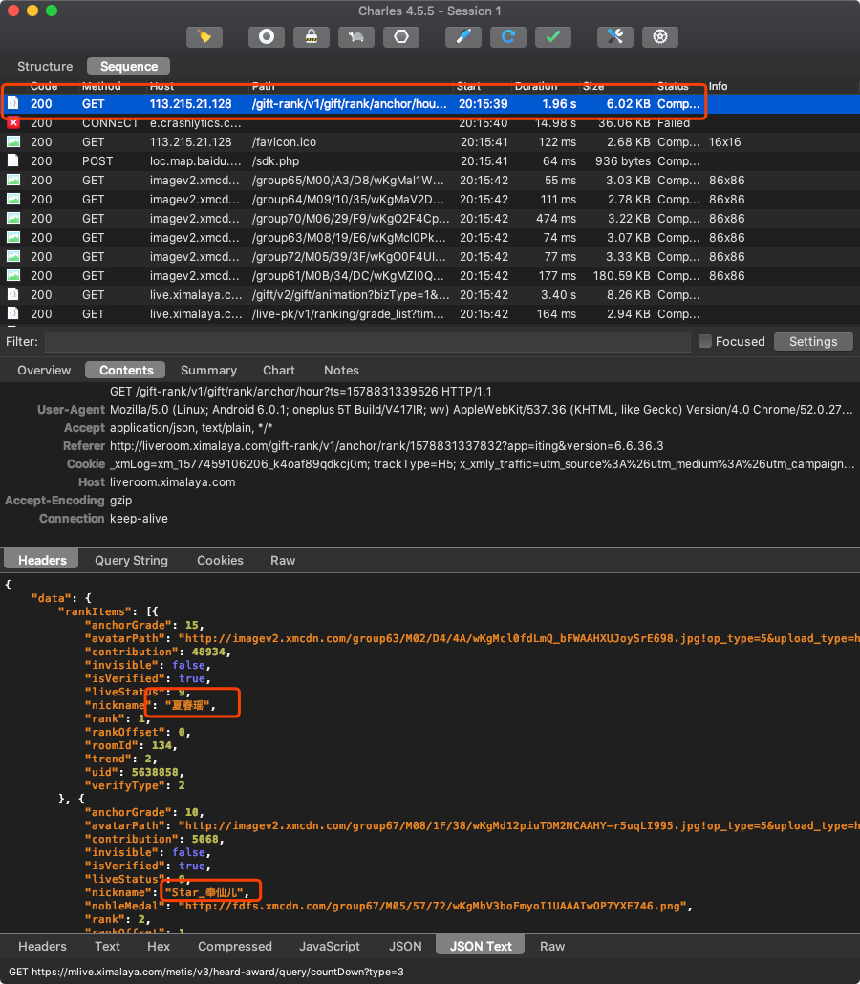Select the /favicon.ico request row
Image resolution: width=860 pixels, height=984 pixels.
(430, 141)
